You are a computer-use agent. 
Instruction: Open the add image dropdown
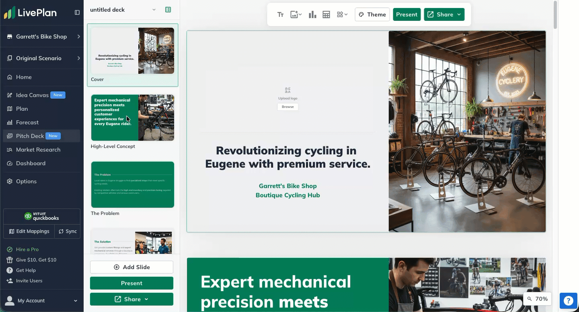click(296, 14)
